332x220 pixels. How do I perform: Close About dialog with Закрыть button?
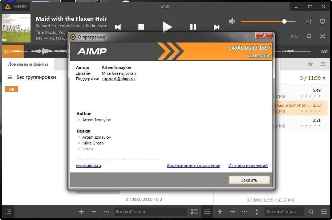(x=249, y=180)
